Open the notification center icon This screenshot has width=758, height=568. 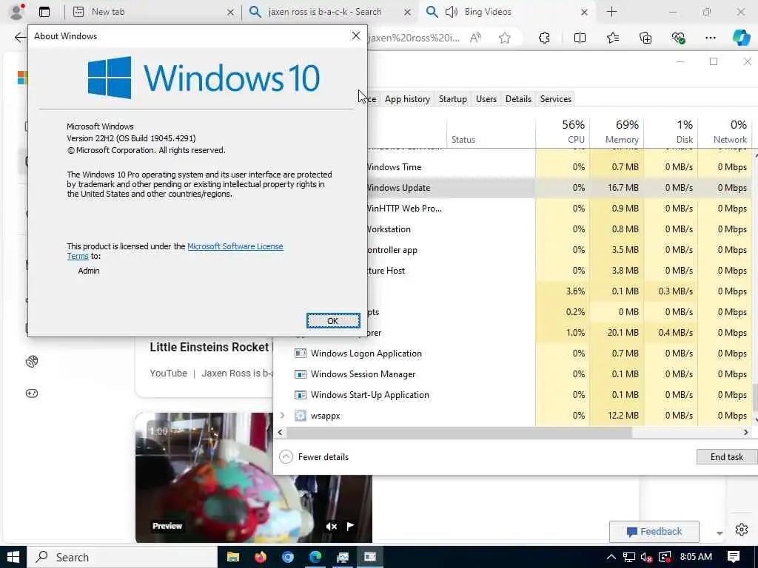734,558
